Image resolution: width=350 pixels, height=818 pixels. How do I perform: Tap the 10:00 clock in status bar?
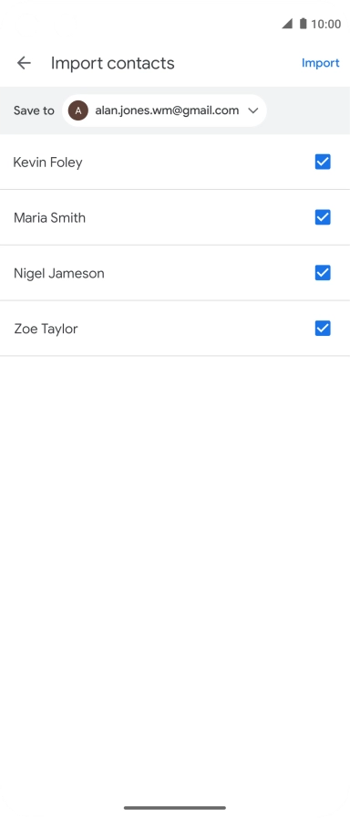pyautogui.click(x=326, y=24)
